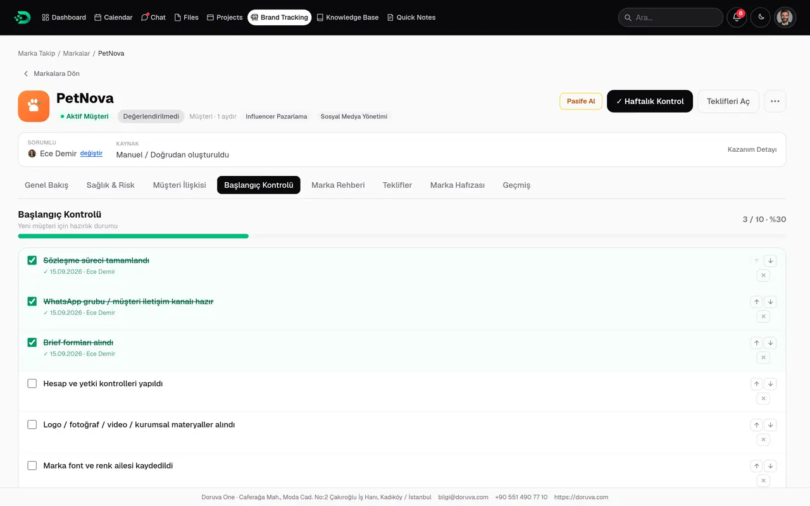Click the Pasife Al button
This screenshot has height=506, width=810.
coord(581,101)
